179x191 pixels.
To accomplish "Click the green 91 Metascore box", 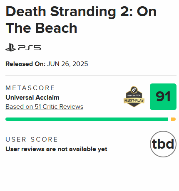I will (x=163, y=97).
